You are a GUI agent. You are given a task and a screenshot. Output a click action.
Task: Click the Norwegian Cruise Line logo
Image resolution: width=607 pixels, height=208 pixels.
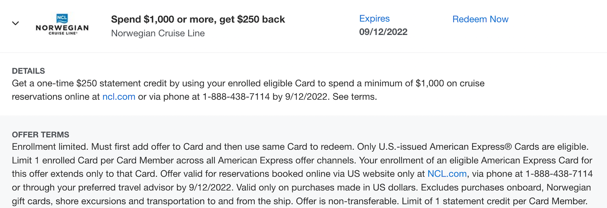tap(62, 28)
